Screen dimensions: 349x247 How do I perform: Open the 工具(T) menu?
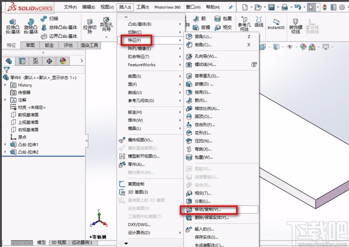coord(143,7)
